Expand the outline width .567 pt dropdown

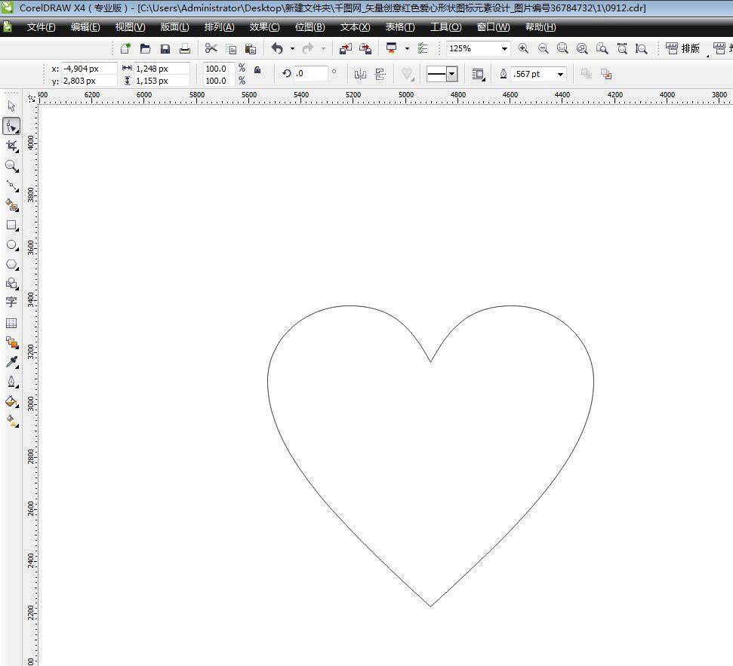(560, 74)
